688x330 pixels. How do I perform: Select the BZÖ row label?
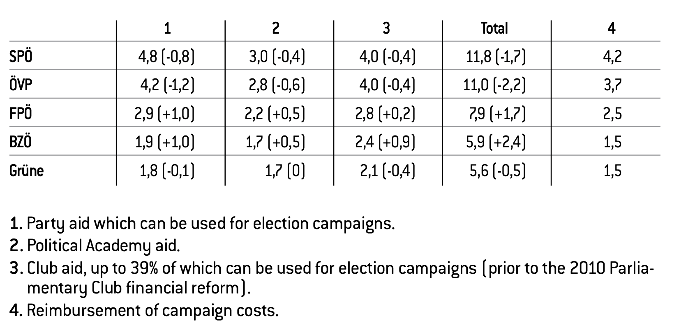tap(21, 142)
